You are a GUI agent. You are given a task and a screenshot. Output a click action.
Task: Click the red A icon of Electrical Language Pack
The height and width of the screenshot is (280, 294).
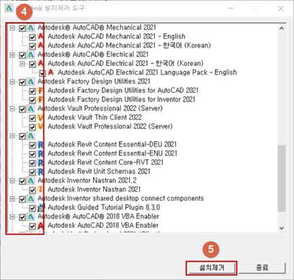[x=51, y=73]
